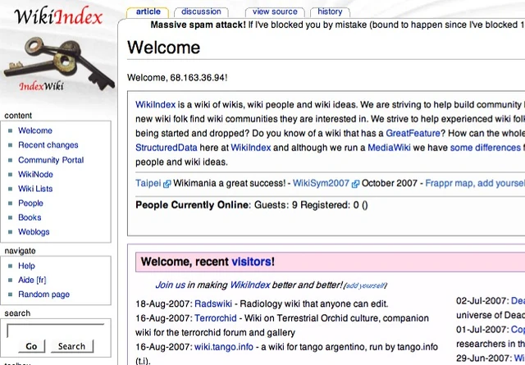Switch to the discussion tab
This screenshot has height=365, width=525.
tap(201, 11)
